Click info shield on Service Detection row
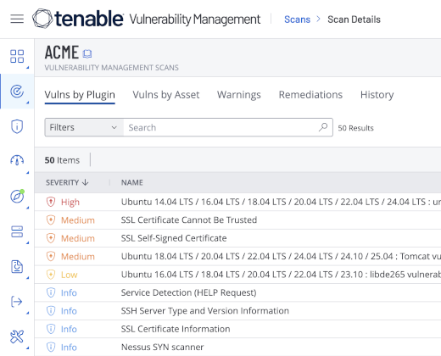The height and width of the screenshot is (356, 441). [51, 292]
